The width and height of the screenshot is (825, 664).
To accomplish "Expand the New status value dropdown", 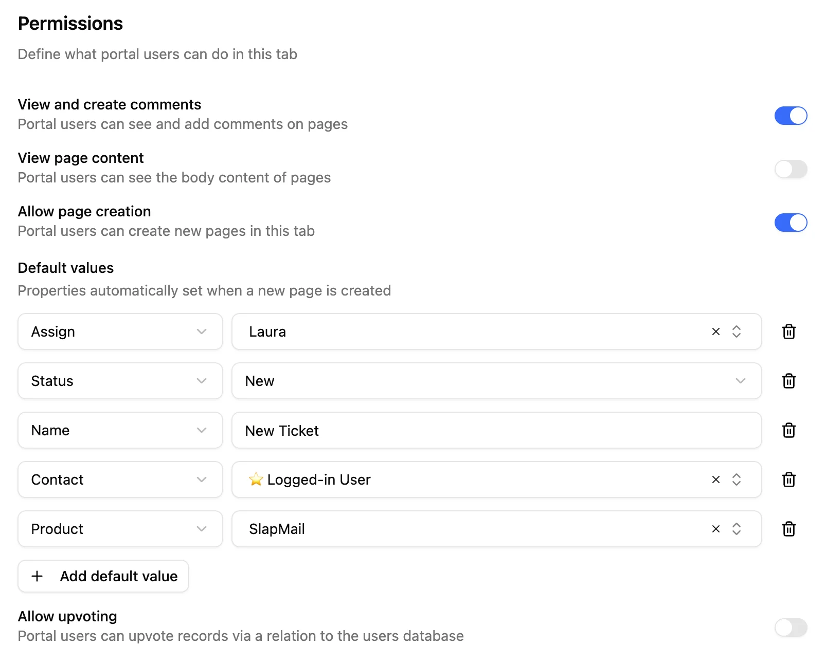I will [496, 381].
